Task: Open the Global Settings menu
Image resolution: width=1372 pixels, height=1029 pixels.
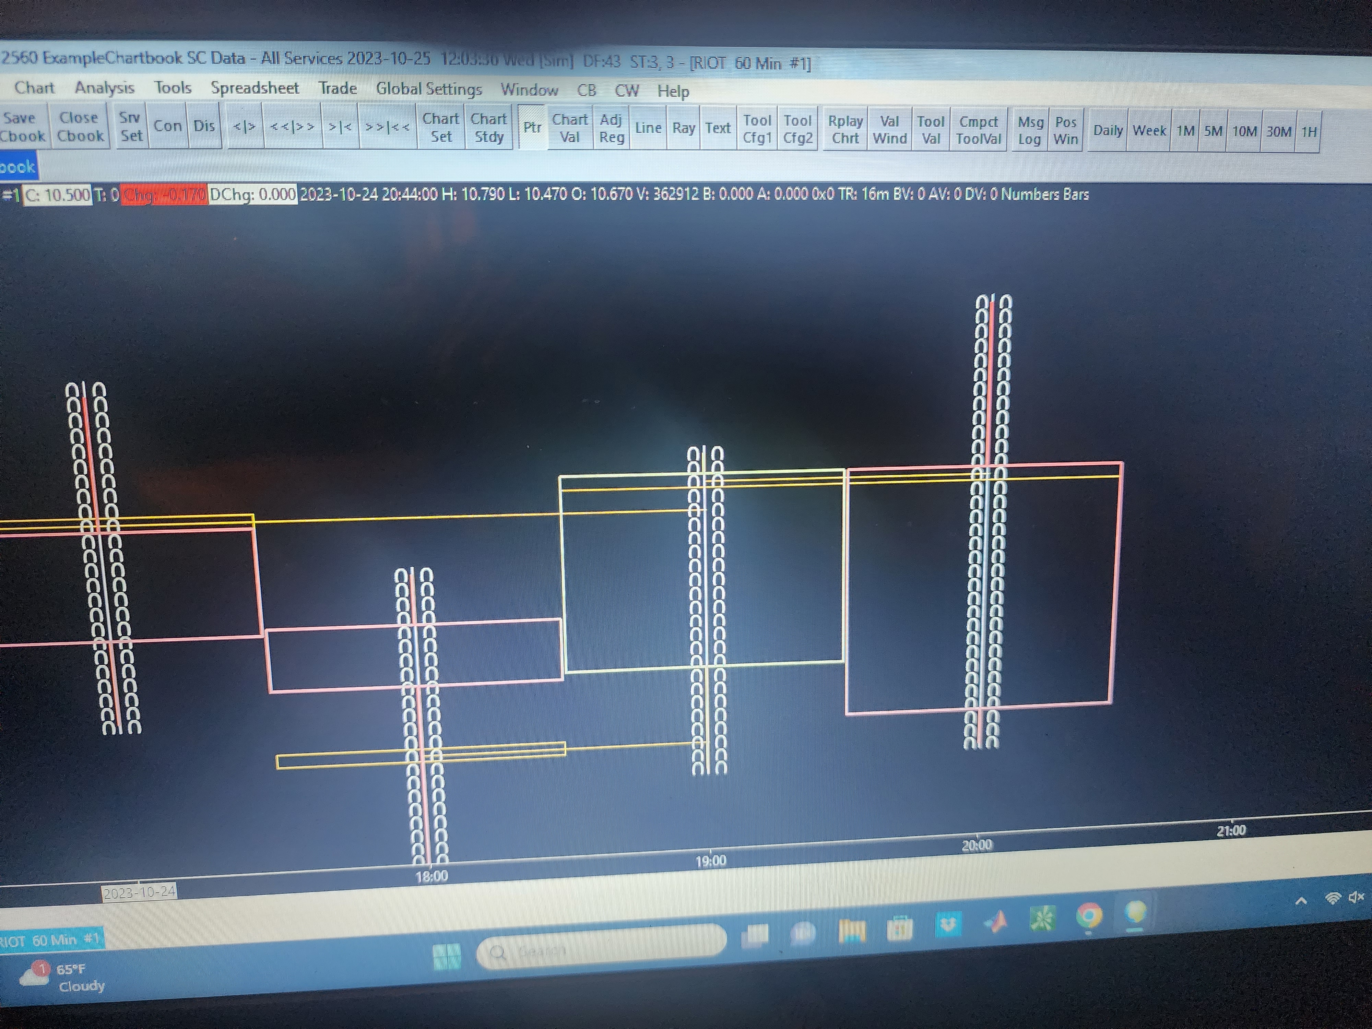Action: (x=429, y=89)
